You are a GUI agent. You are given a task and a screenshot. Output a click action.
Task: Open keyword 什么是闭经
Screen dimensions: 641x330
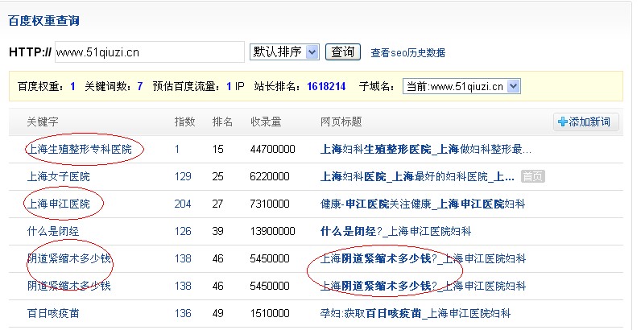click(x=53, y=231)
